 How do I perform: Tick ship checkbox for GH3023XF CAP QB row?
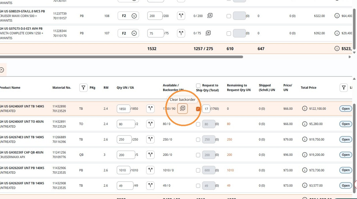pos(198,155)
